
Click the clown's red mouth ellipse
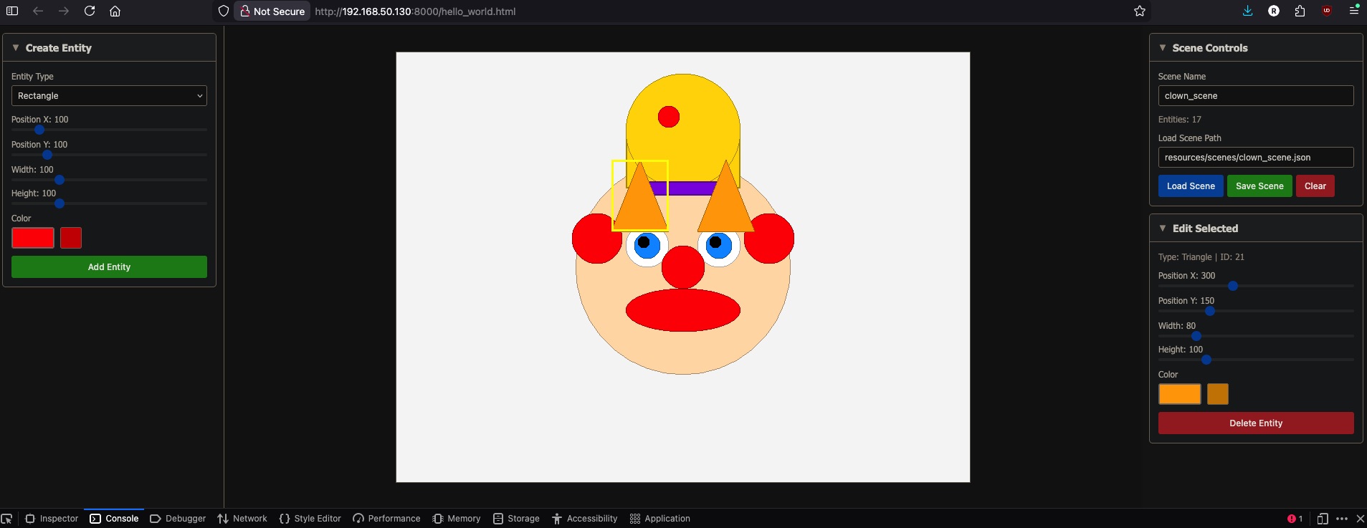click(x=683, y=310)
